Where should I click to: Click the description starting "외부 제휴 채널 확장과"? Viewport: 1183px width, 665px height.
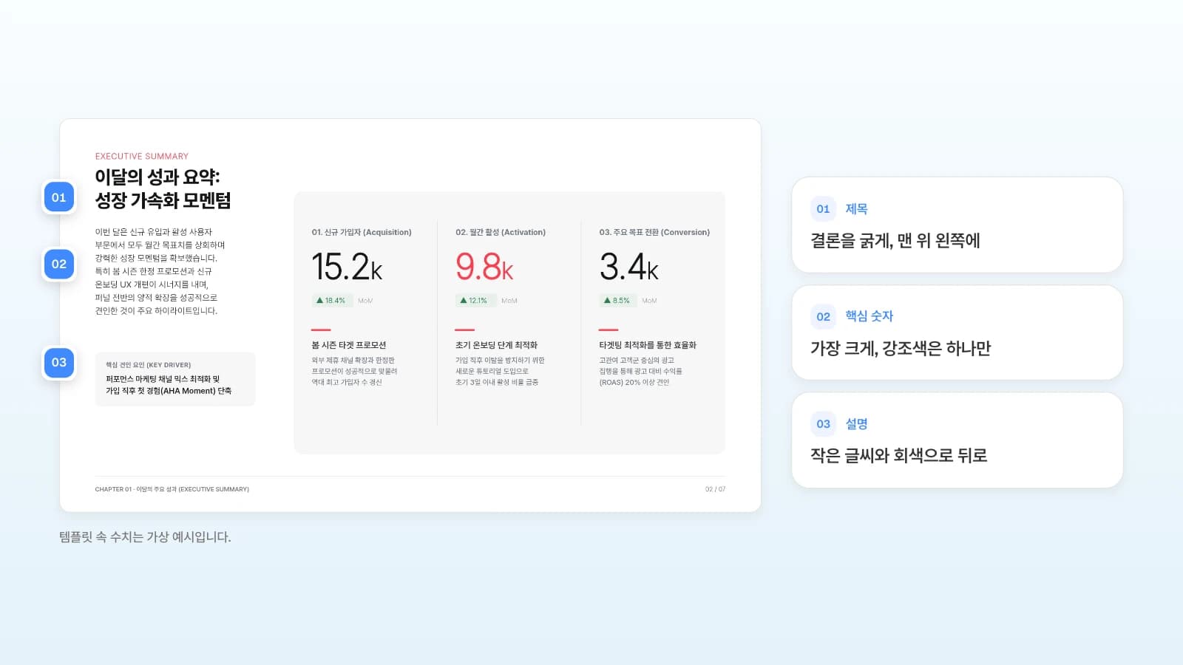(354, 371)
